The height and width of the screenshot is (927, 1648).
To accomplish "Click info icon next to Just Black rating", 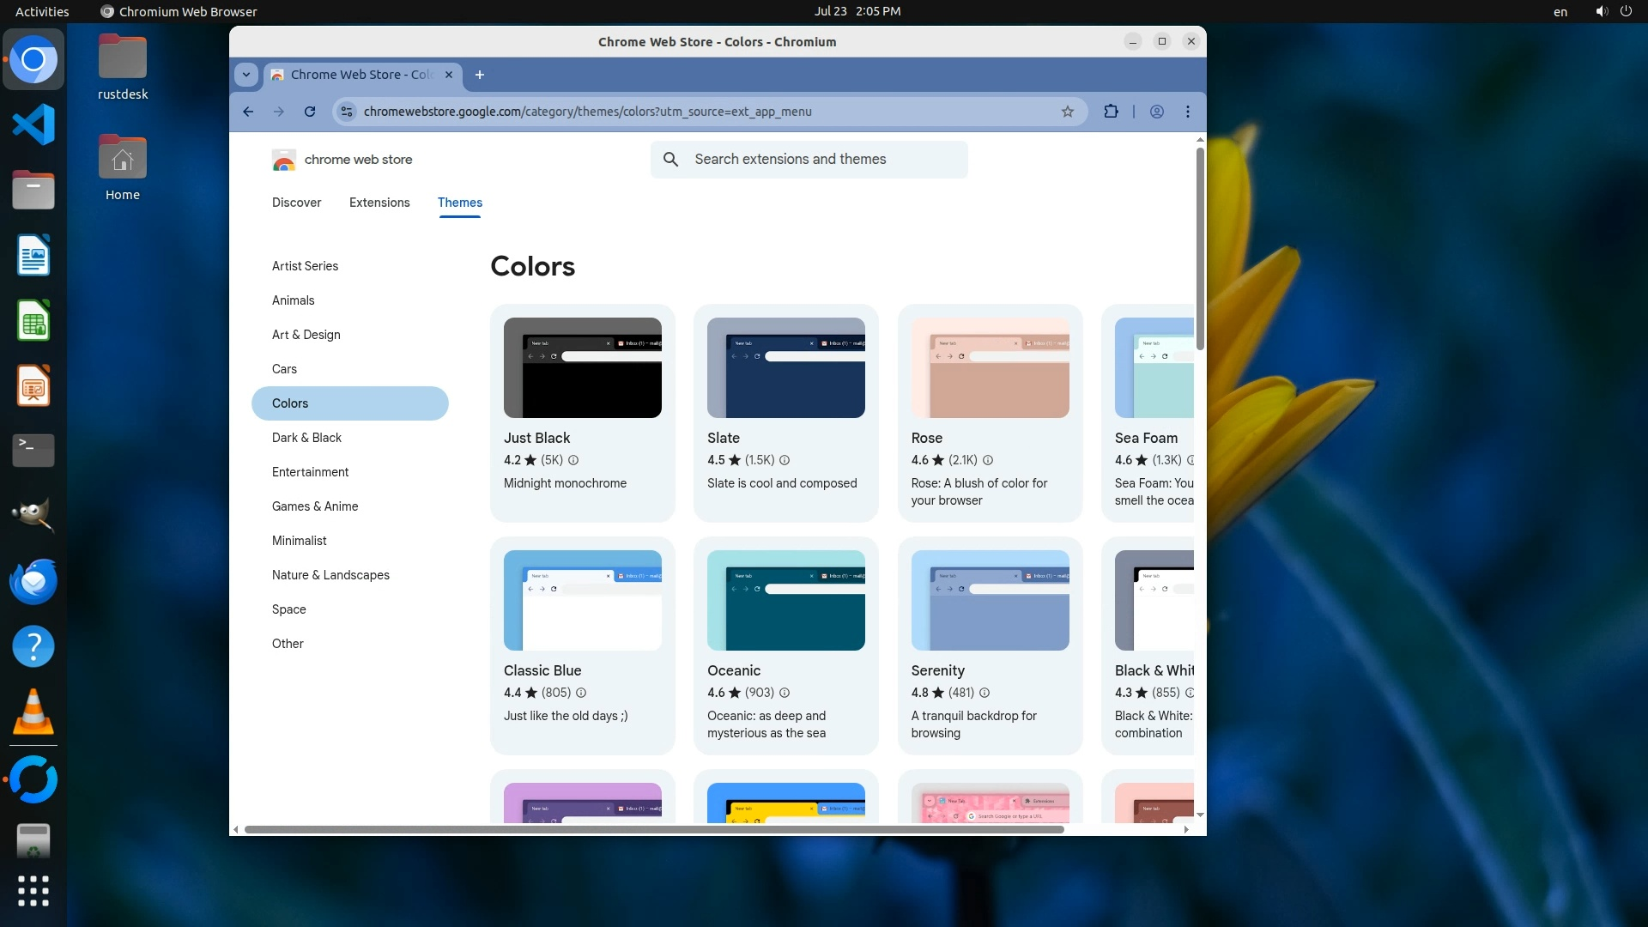I will coord(573,460).
